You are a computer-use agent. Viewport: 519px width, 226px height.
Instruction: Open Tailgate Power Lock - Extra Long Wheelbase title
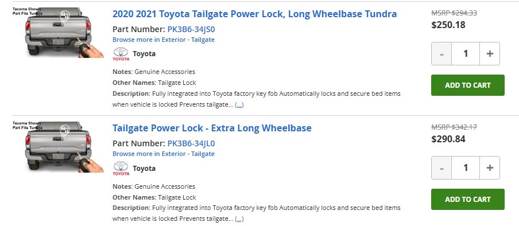212,128
